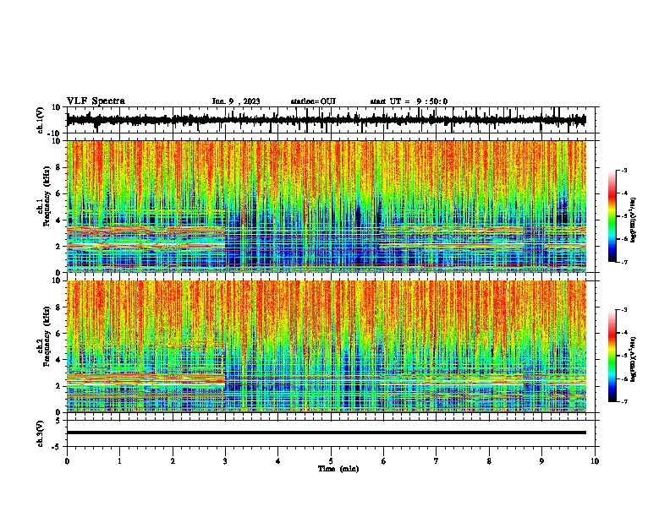The height and width of the screenshot is (517, 670).
Task: Click the "-3" label on ch.2 colorbar
Action: (624, 310)
